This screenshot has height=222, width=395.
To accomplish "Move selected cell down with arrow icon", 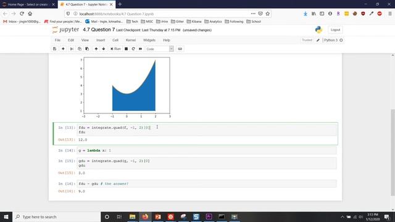I will (x=104, y=49).
